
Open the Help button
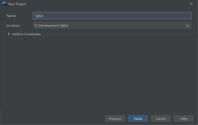point(184,119)
